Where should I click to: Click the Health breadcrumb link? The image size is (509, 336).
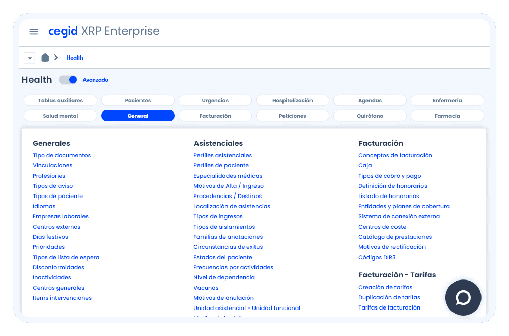[75, 58]
